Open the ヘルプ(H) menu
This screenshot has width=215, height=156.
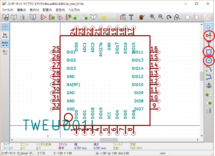[74, 10]
